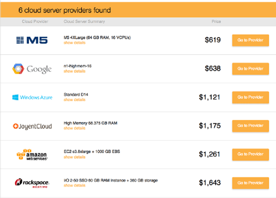
Task: Click High Memory 68.375 GB RAM text
Action: (x=90, y=123)
